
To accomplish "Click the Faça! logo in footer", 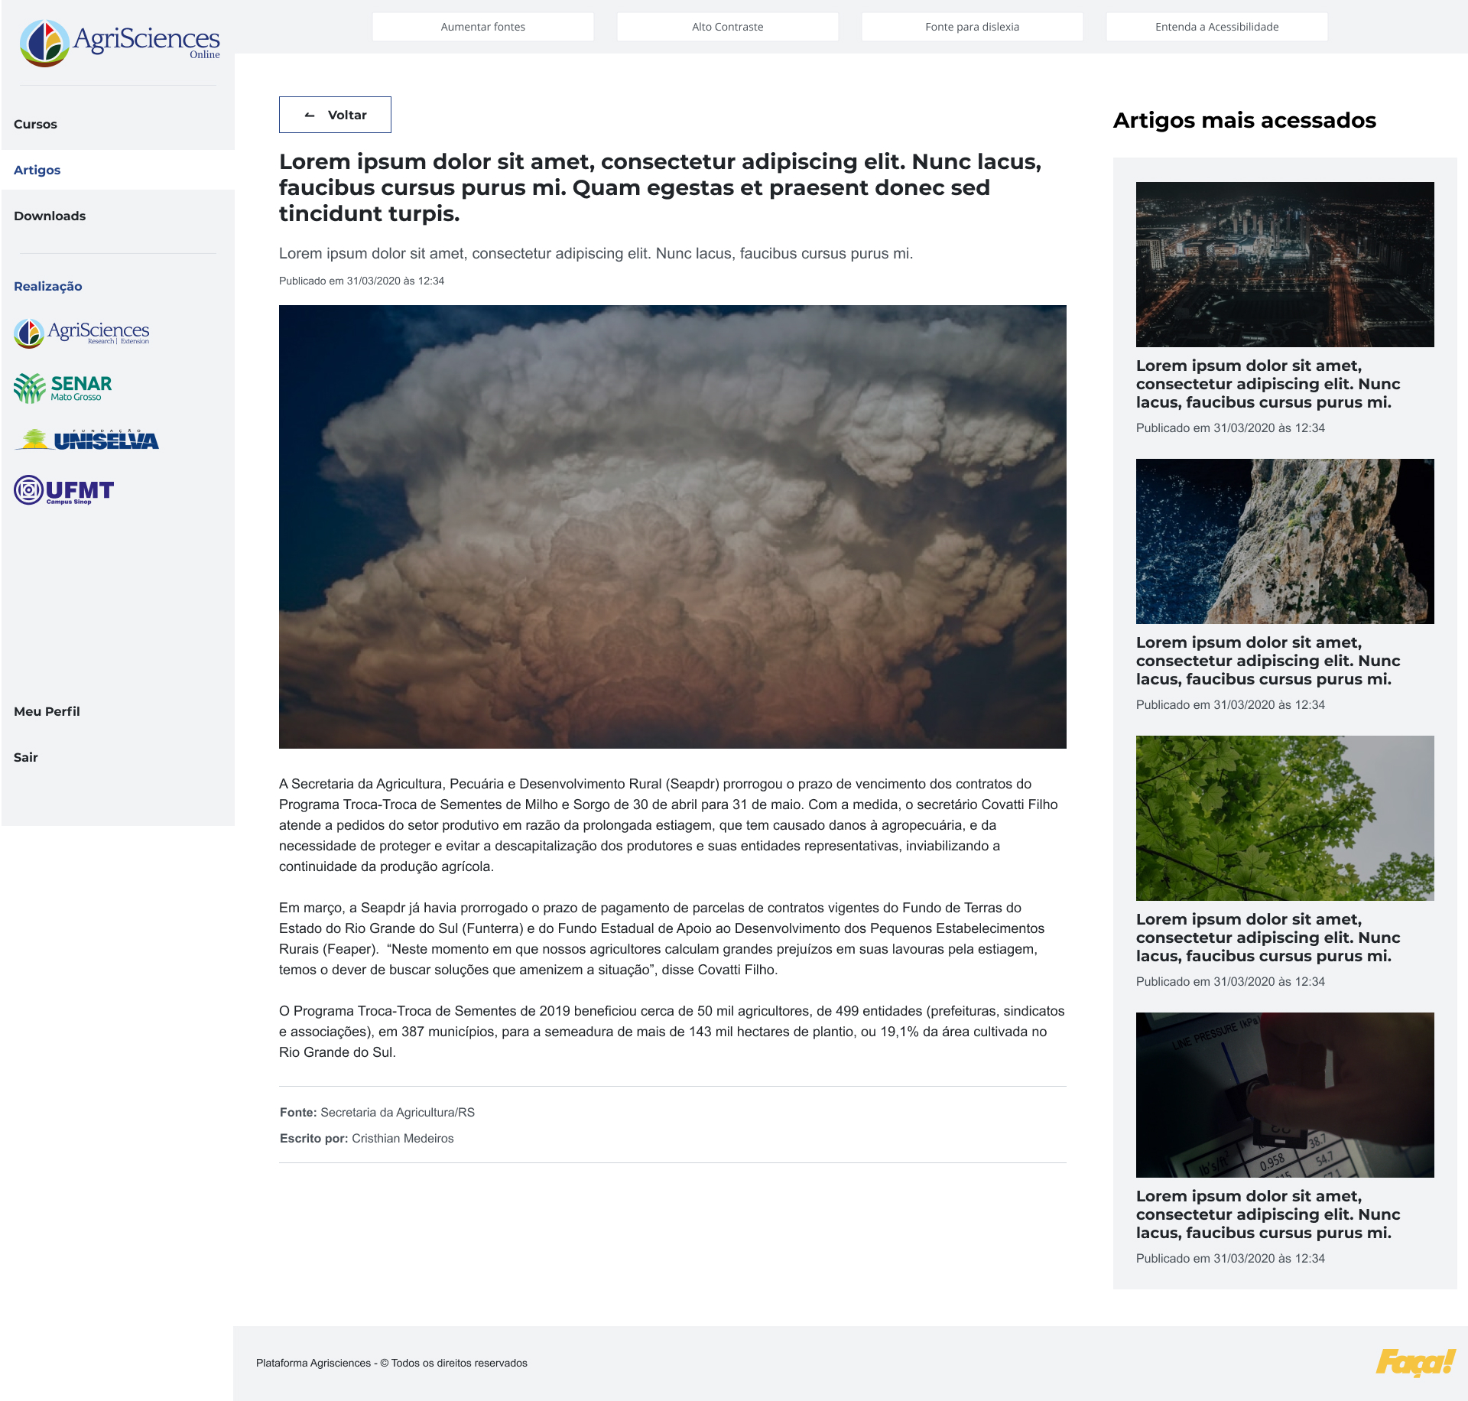I will [x=1414, y=1362].
